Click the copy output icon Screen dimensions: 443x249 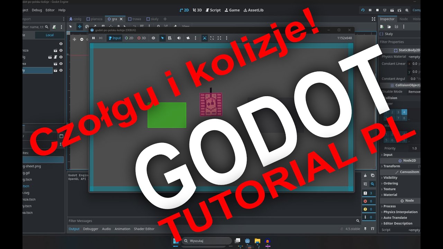372,176
